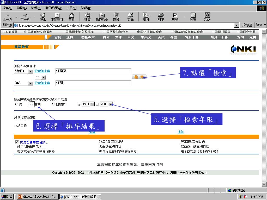Click 中英文 in the navigation bar
The image size is (267, 200).
tap(146, 37)
